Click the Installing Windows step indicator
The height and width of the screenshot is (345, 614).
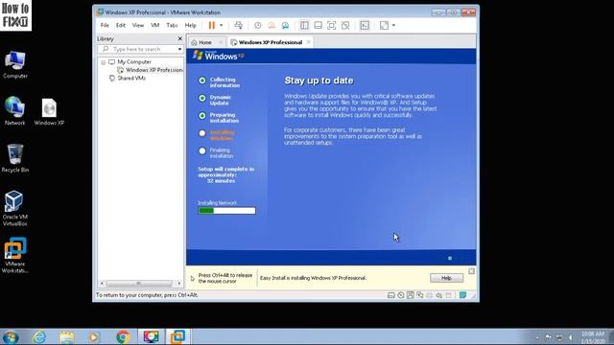(202, 133)
